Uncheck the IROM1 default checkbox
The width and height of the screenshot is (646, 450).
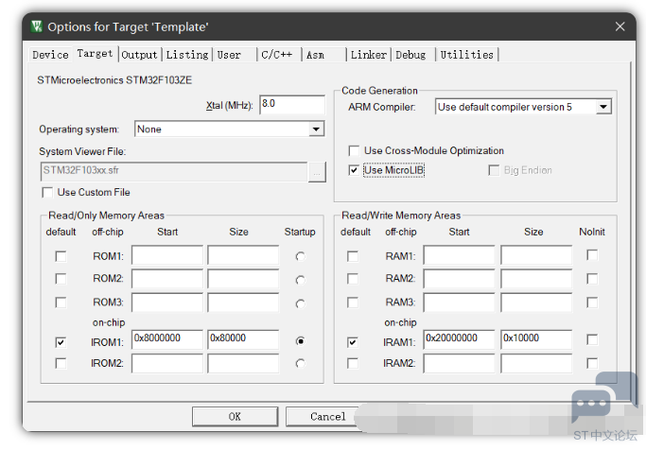pos(61,342)
